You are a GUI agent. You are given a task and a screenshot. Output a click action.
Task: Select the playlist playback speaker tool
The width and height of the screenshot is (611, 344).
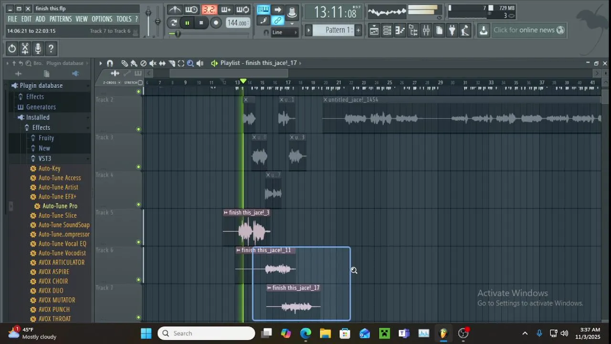[200, 63]
